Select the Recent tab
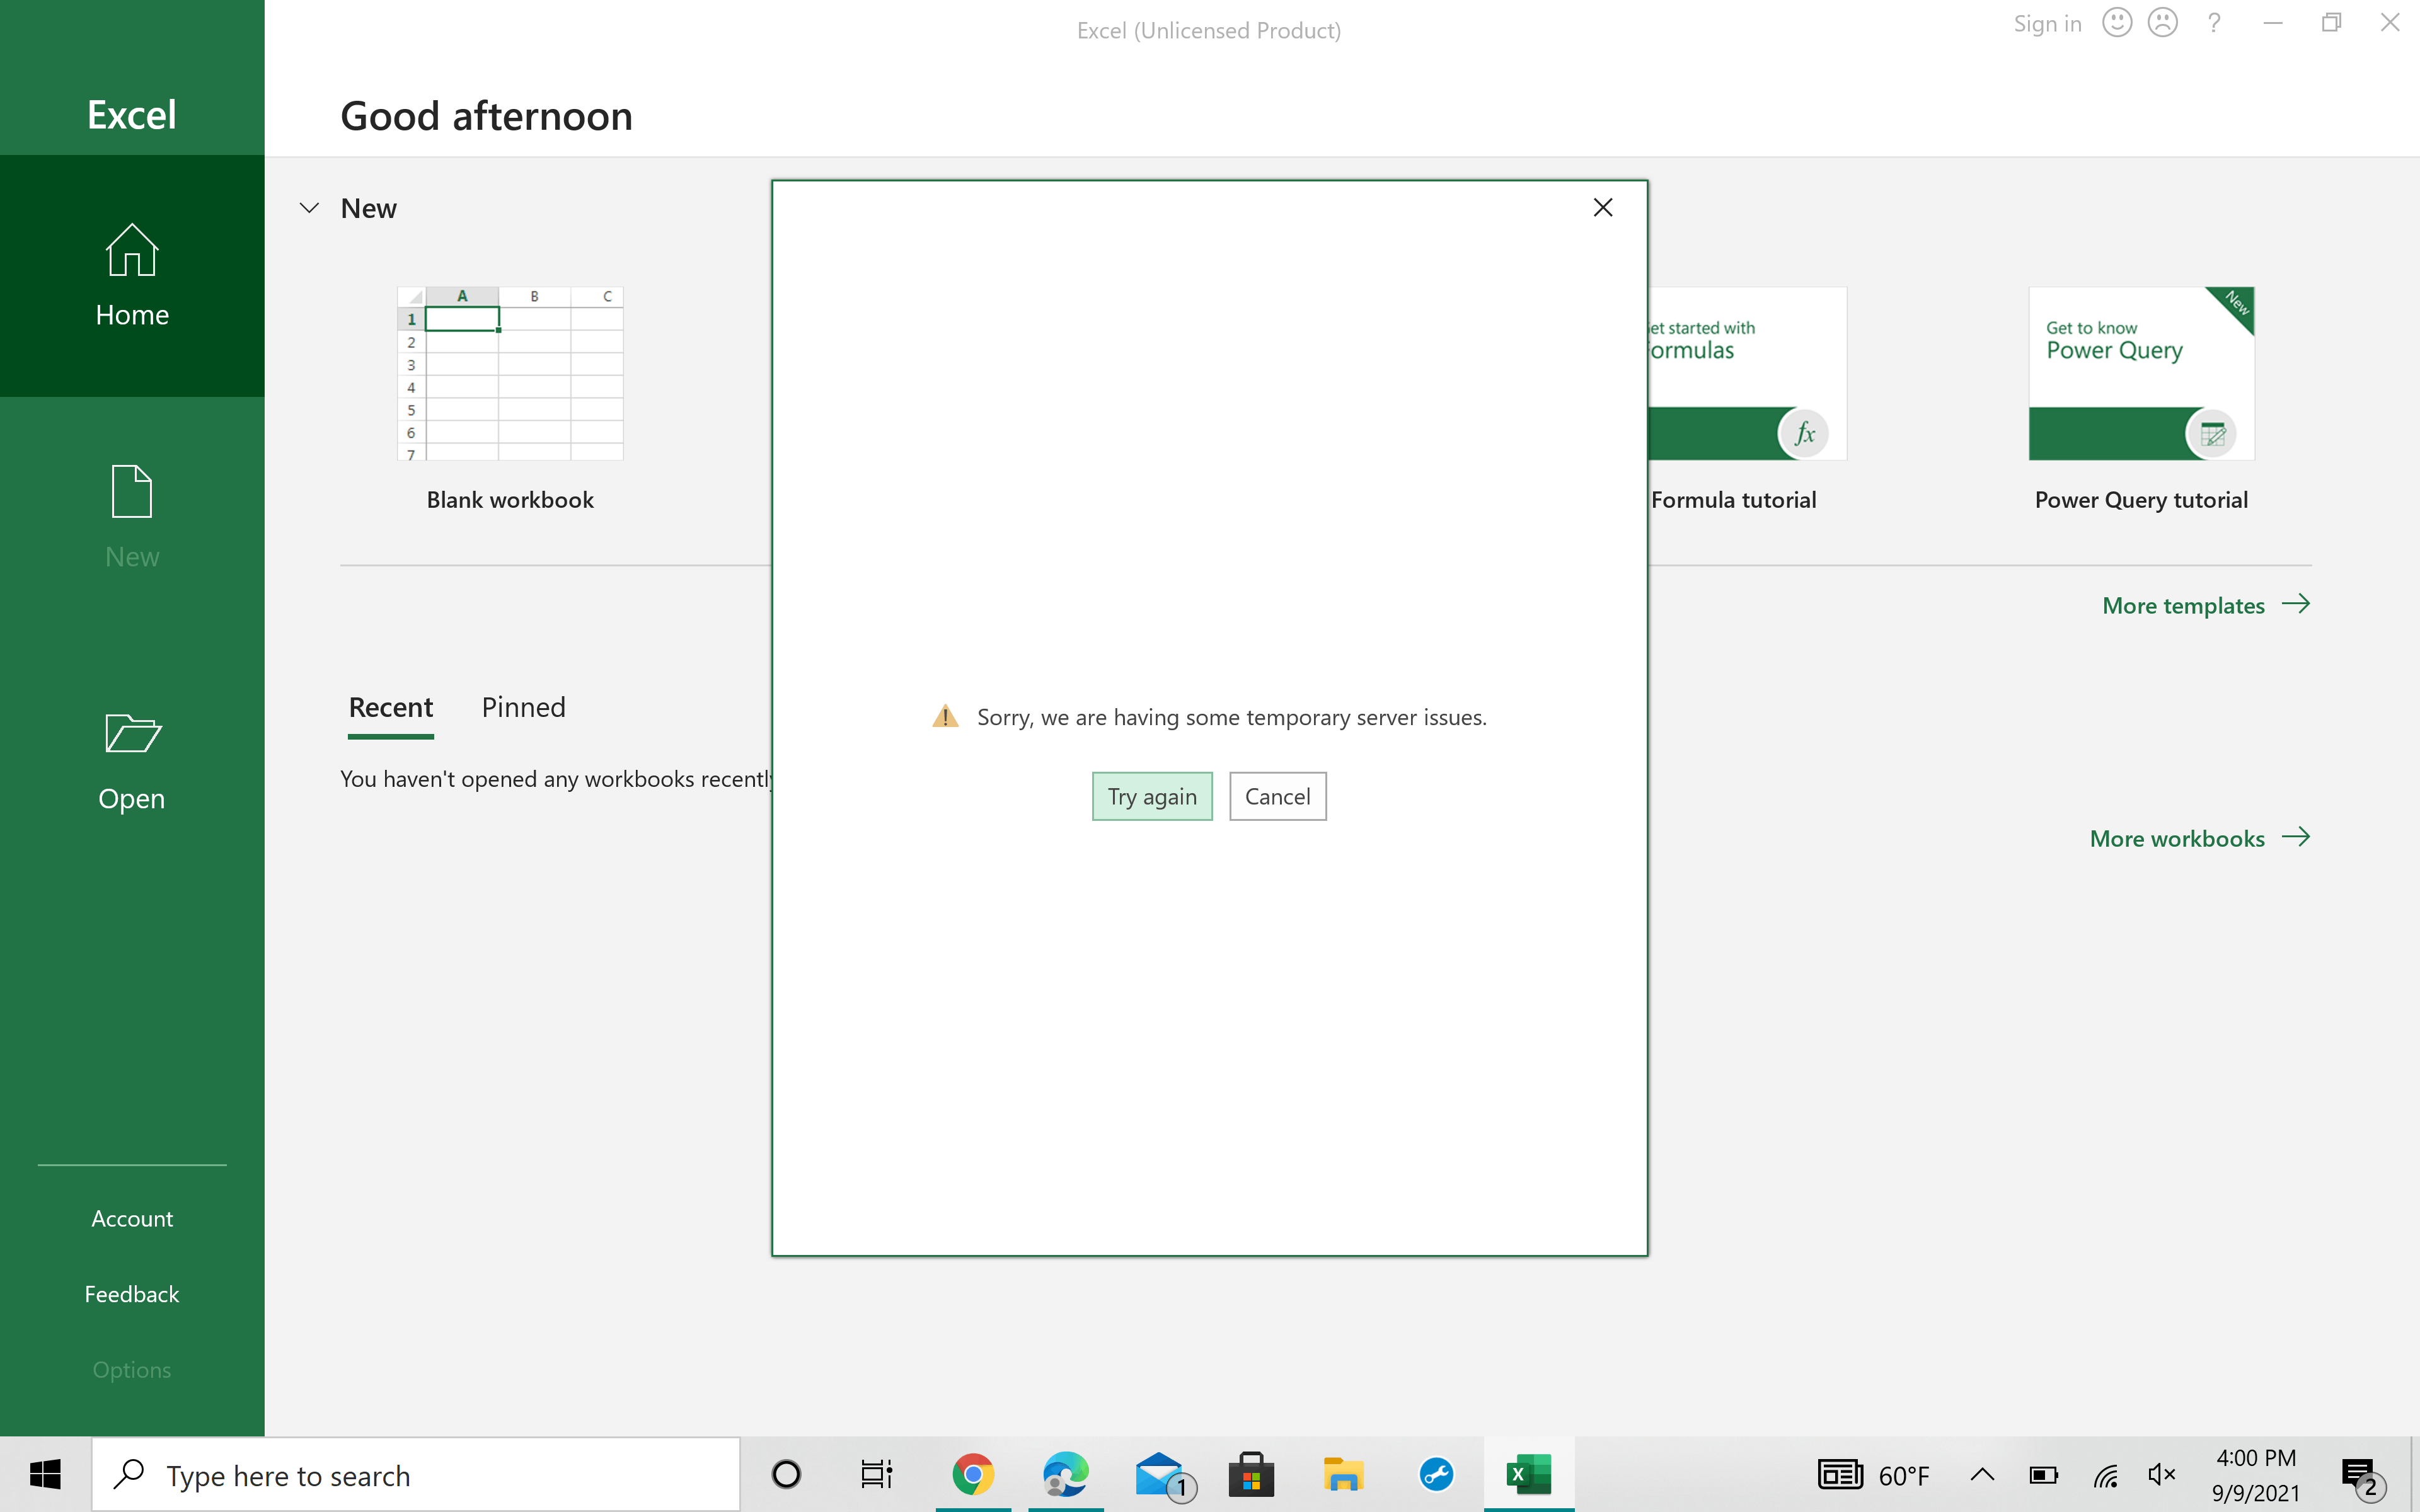 [390, 707]
